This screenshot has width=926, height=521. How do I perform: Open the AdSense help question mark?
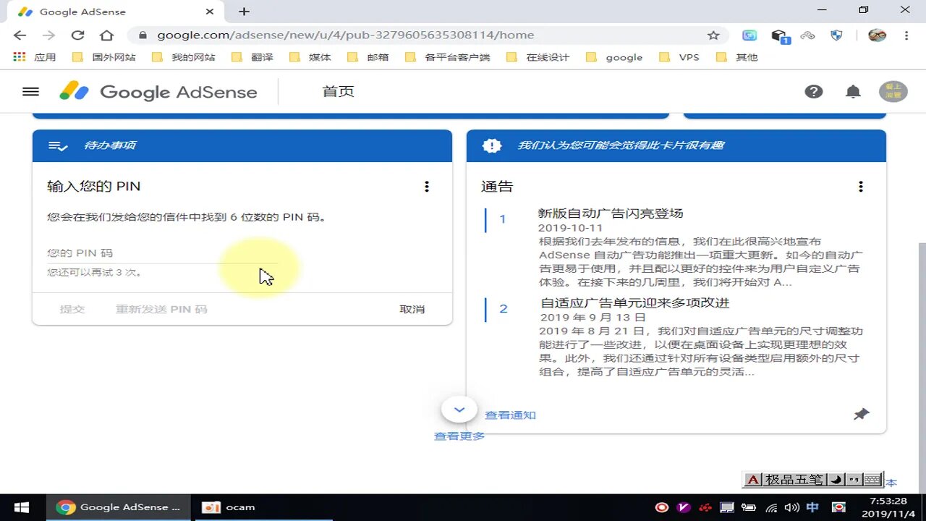tap(814, 92)
